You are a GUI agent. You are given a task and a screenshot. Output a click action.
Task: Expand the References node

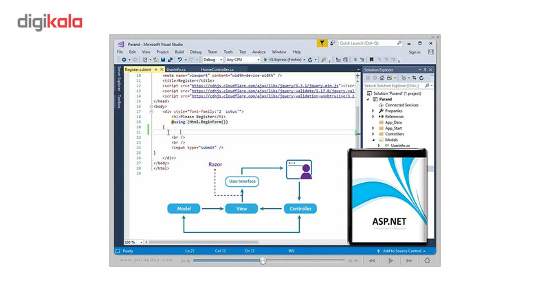pyautogui.click(x=373, y=116)
